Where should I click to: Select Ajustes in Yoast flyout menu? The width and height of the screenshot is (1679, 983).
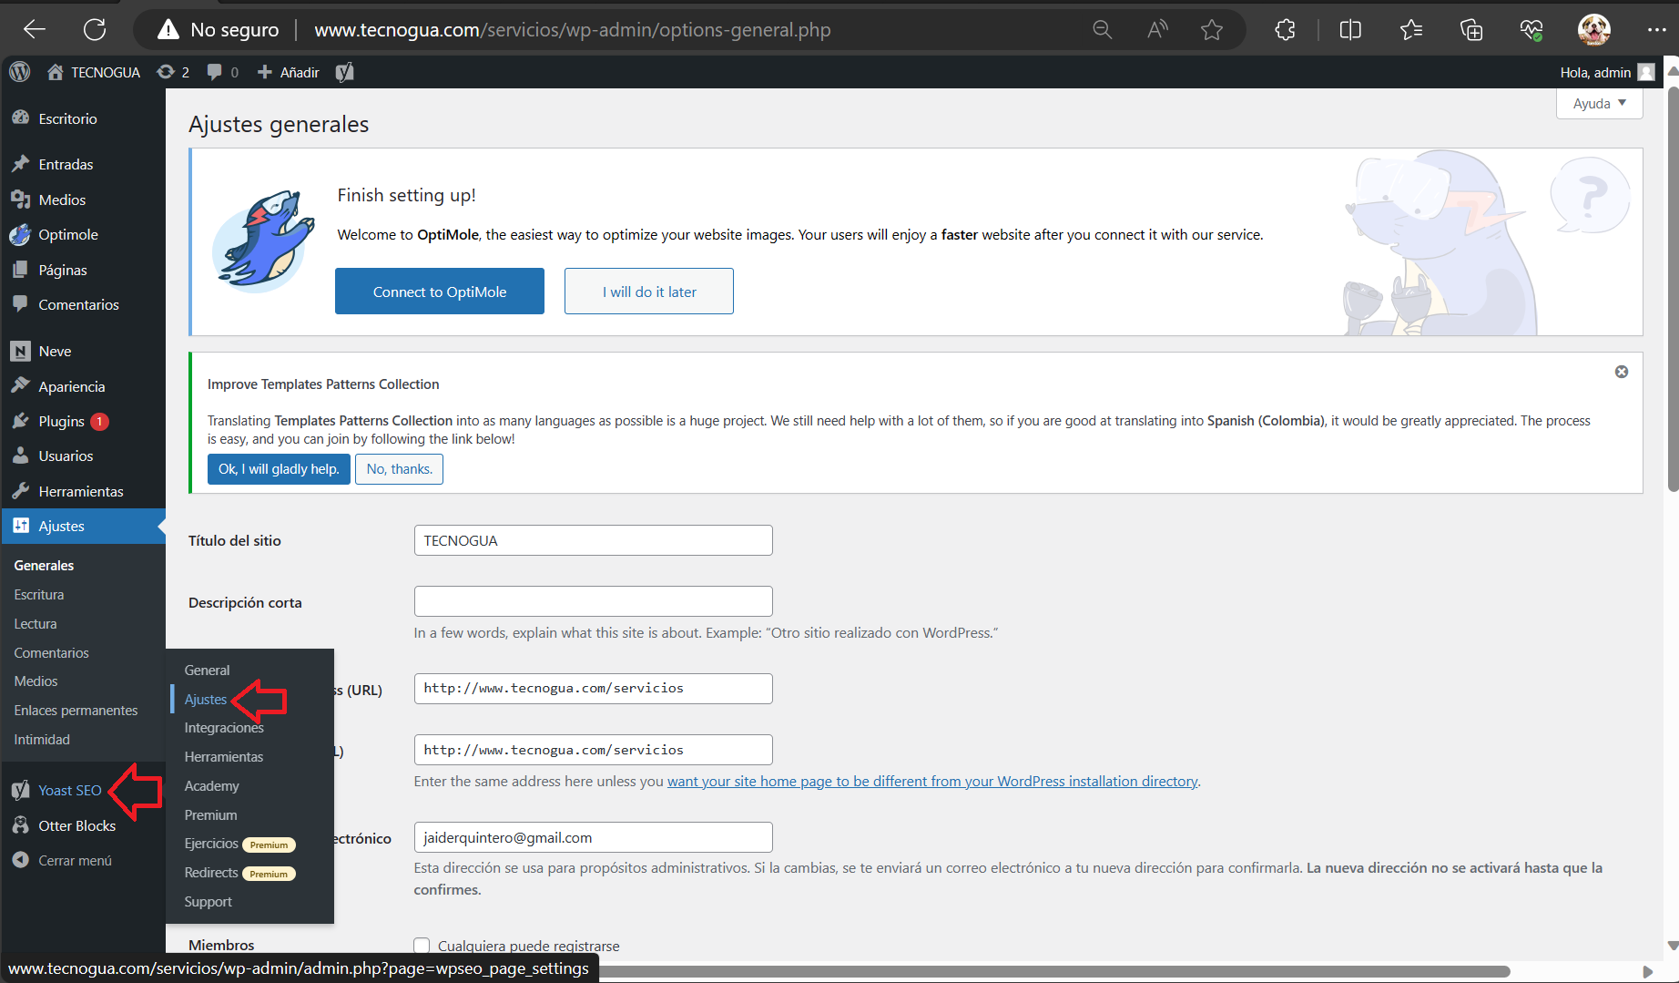205,699
